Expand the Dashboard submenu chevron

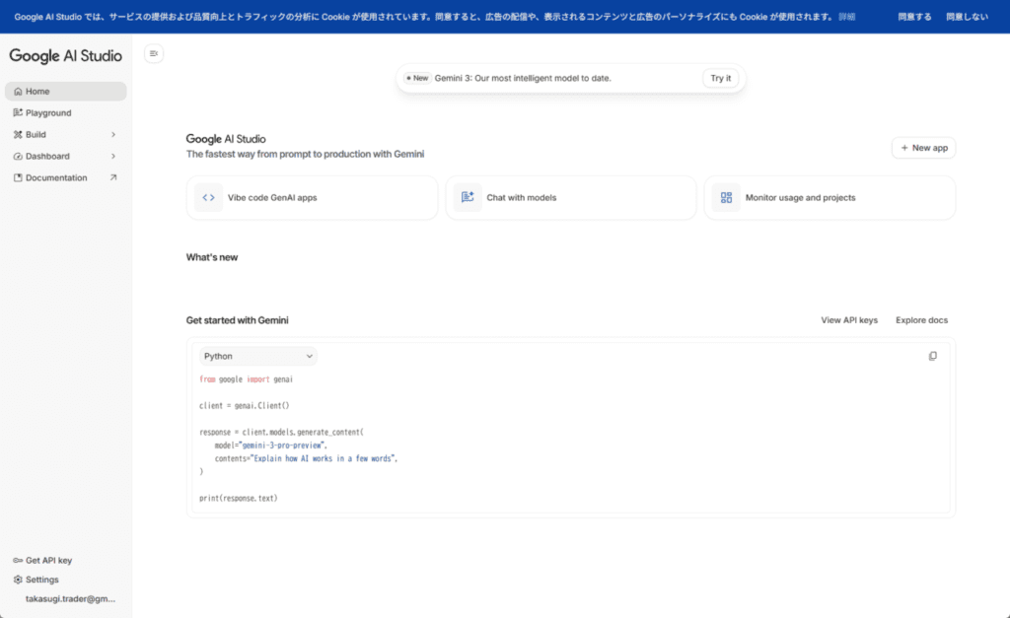coord(112,157)
